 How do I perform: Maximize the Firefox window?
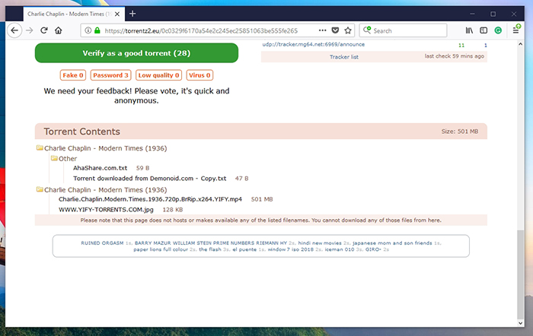point(493,14)
